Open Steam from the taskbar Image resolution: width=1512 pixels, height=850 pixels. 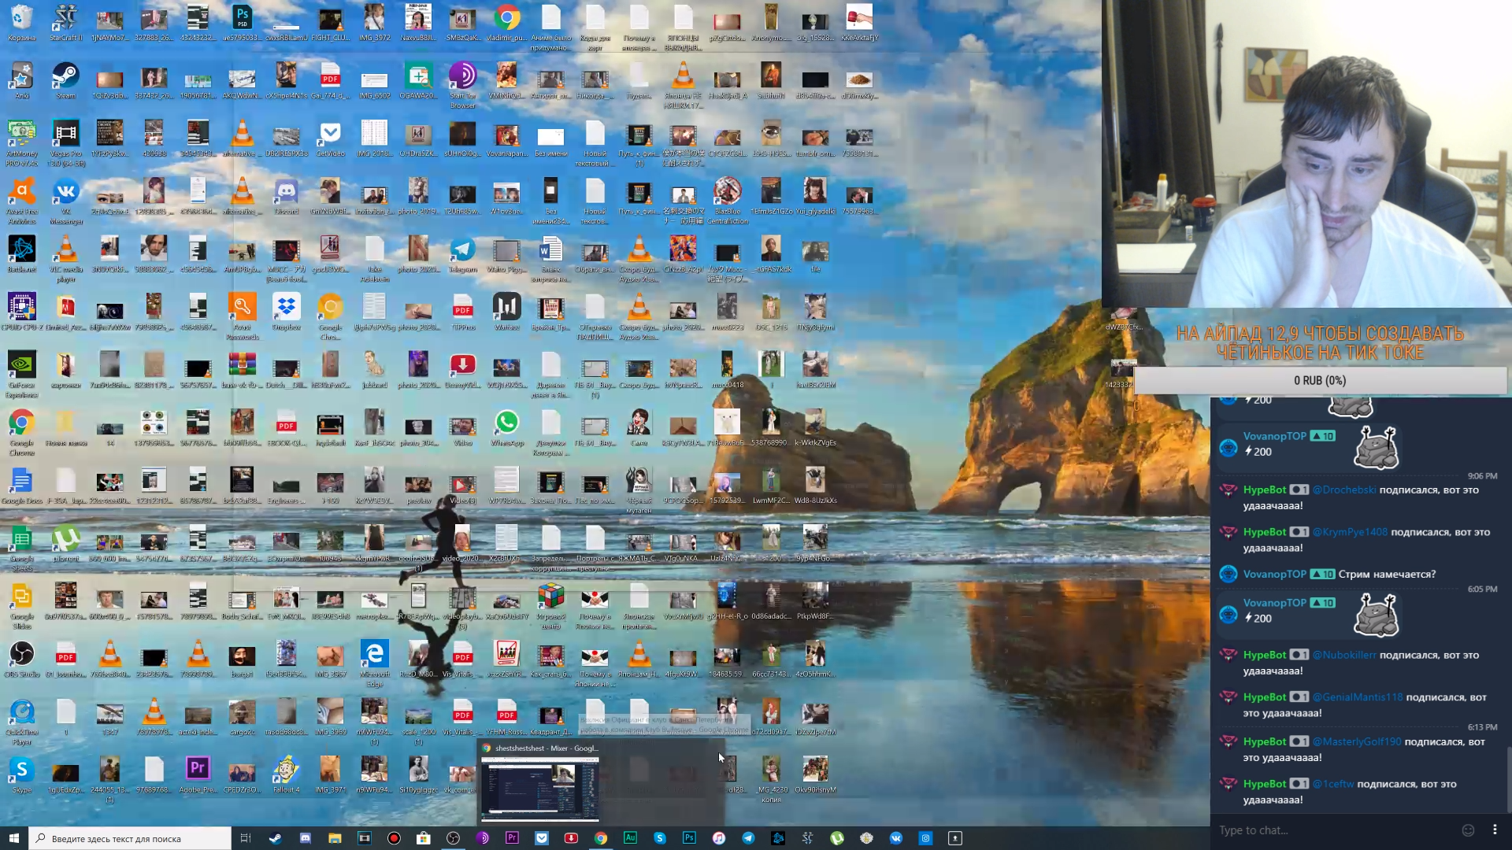(x=275, y=838)
